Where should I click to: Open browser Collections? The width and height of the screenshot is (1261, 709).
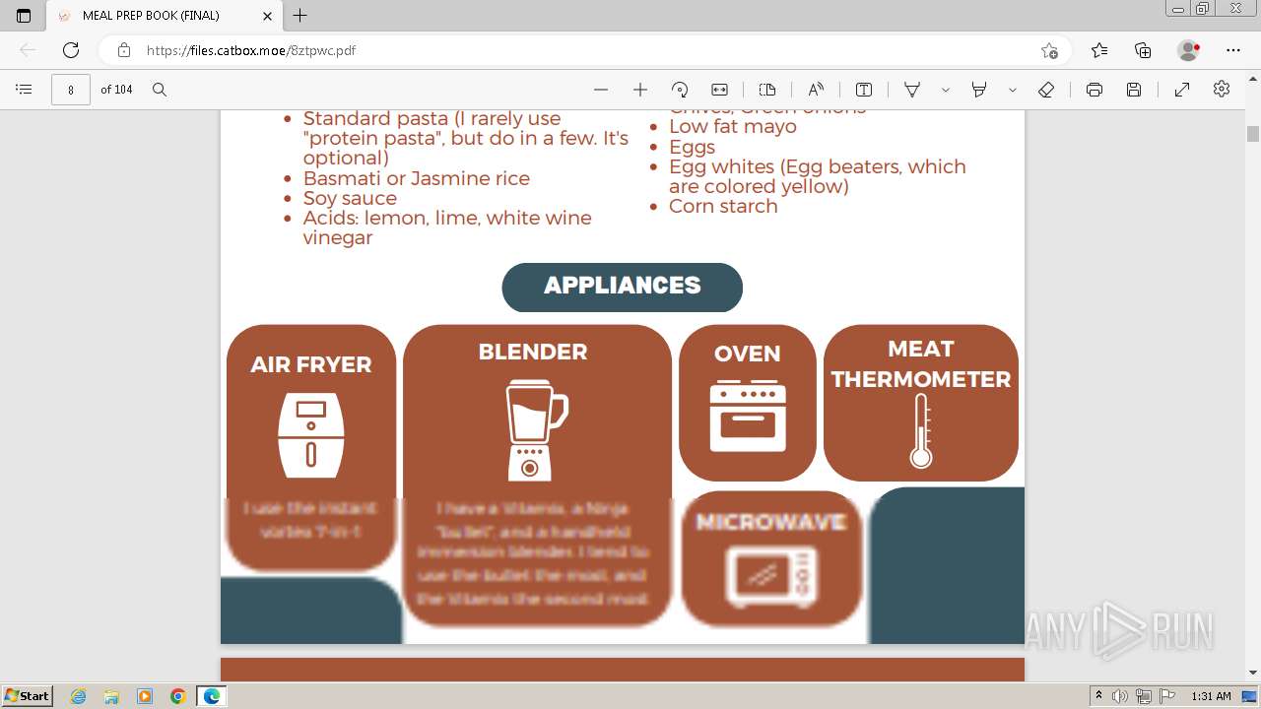coord(1143,50)
